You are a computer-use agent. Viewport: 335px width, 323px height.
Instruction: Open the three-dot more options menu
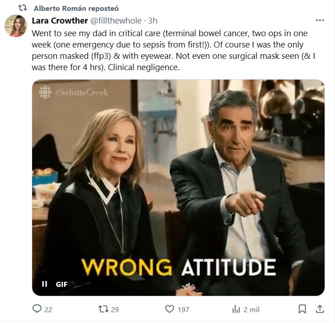tap(320, 21)
